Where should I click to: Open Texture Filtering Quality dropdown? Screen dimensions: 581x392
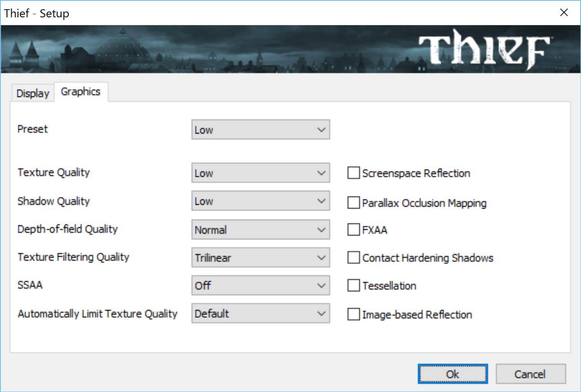(x=260, y=258)
